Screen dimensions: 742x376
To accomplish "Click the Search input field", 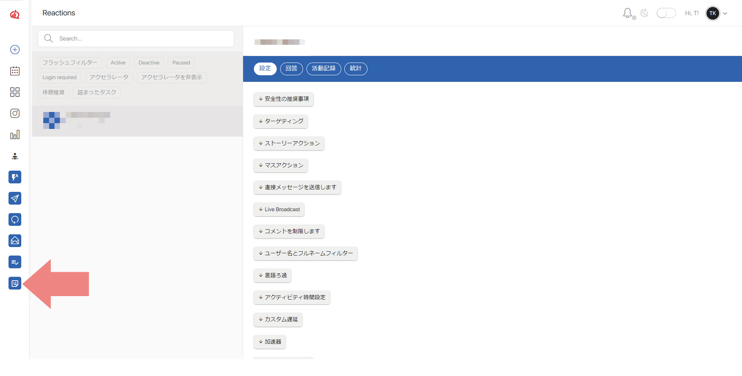I will pyautogui.click(x=143, y=39).
